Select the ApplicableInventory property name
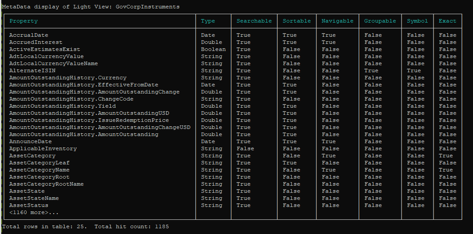Viewport: 473px width, 234px height. tap(43, 149)
